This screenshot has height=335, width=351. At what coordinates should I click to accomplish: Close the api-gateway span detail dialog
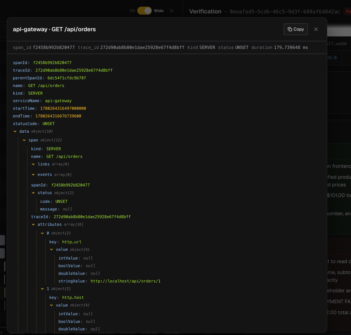316,29
